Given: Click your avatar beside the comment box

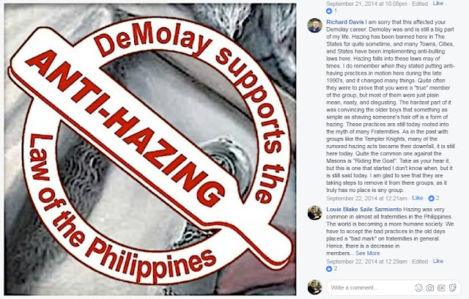Looking at the screenshot, I should (x=314, y=287).
